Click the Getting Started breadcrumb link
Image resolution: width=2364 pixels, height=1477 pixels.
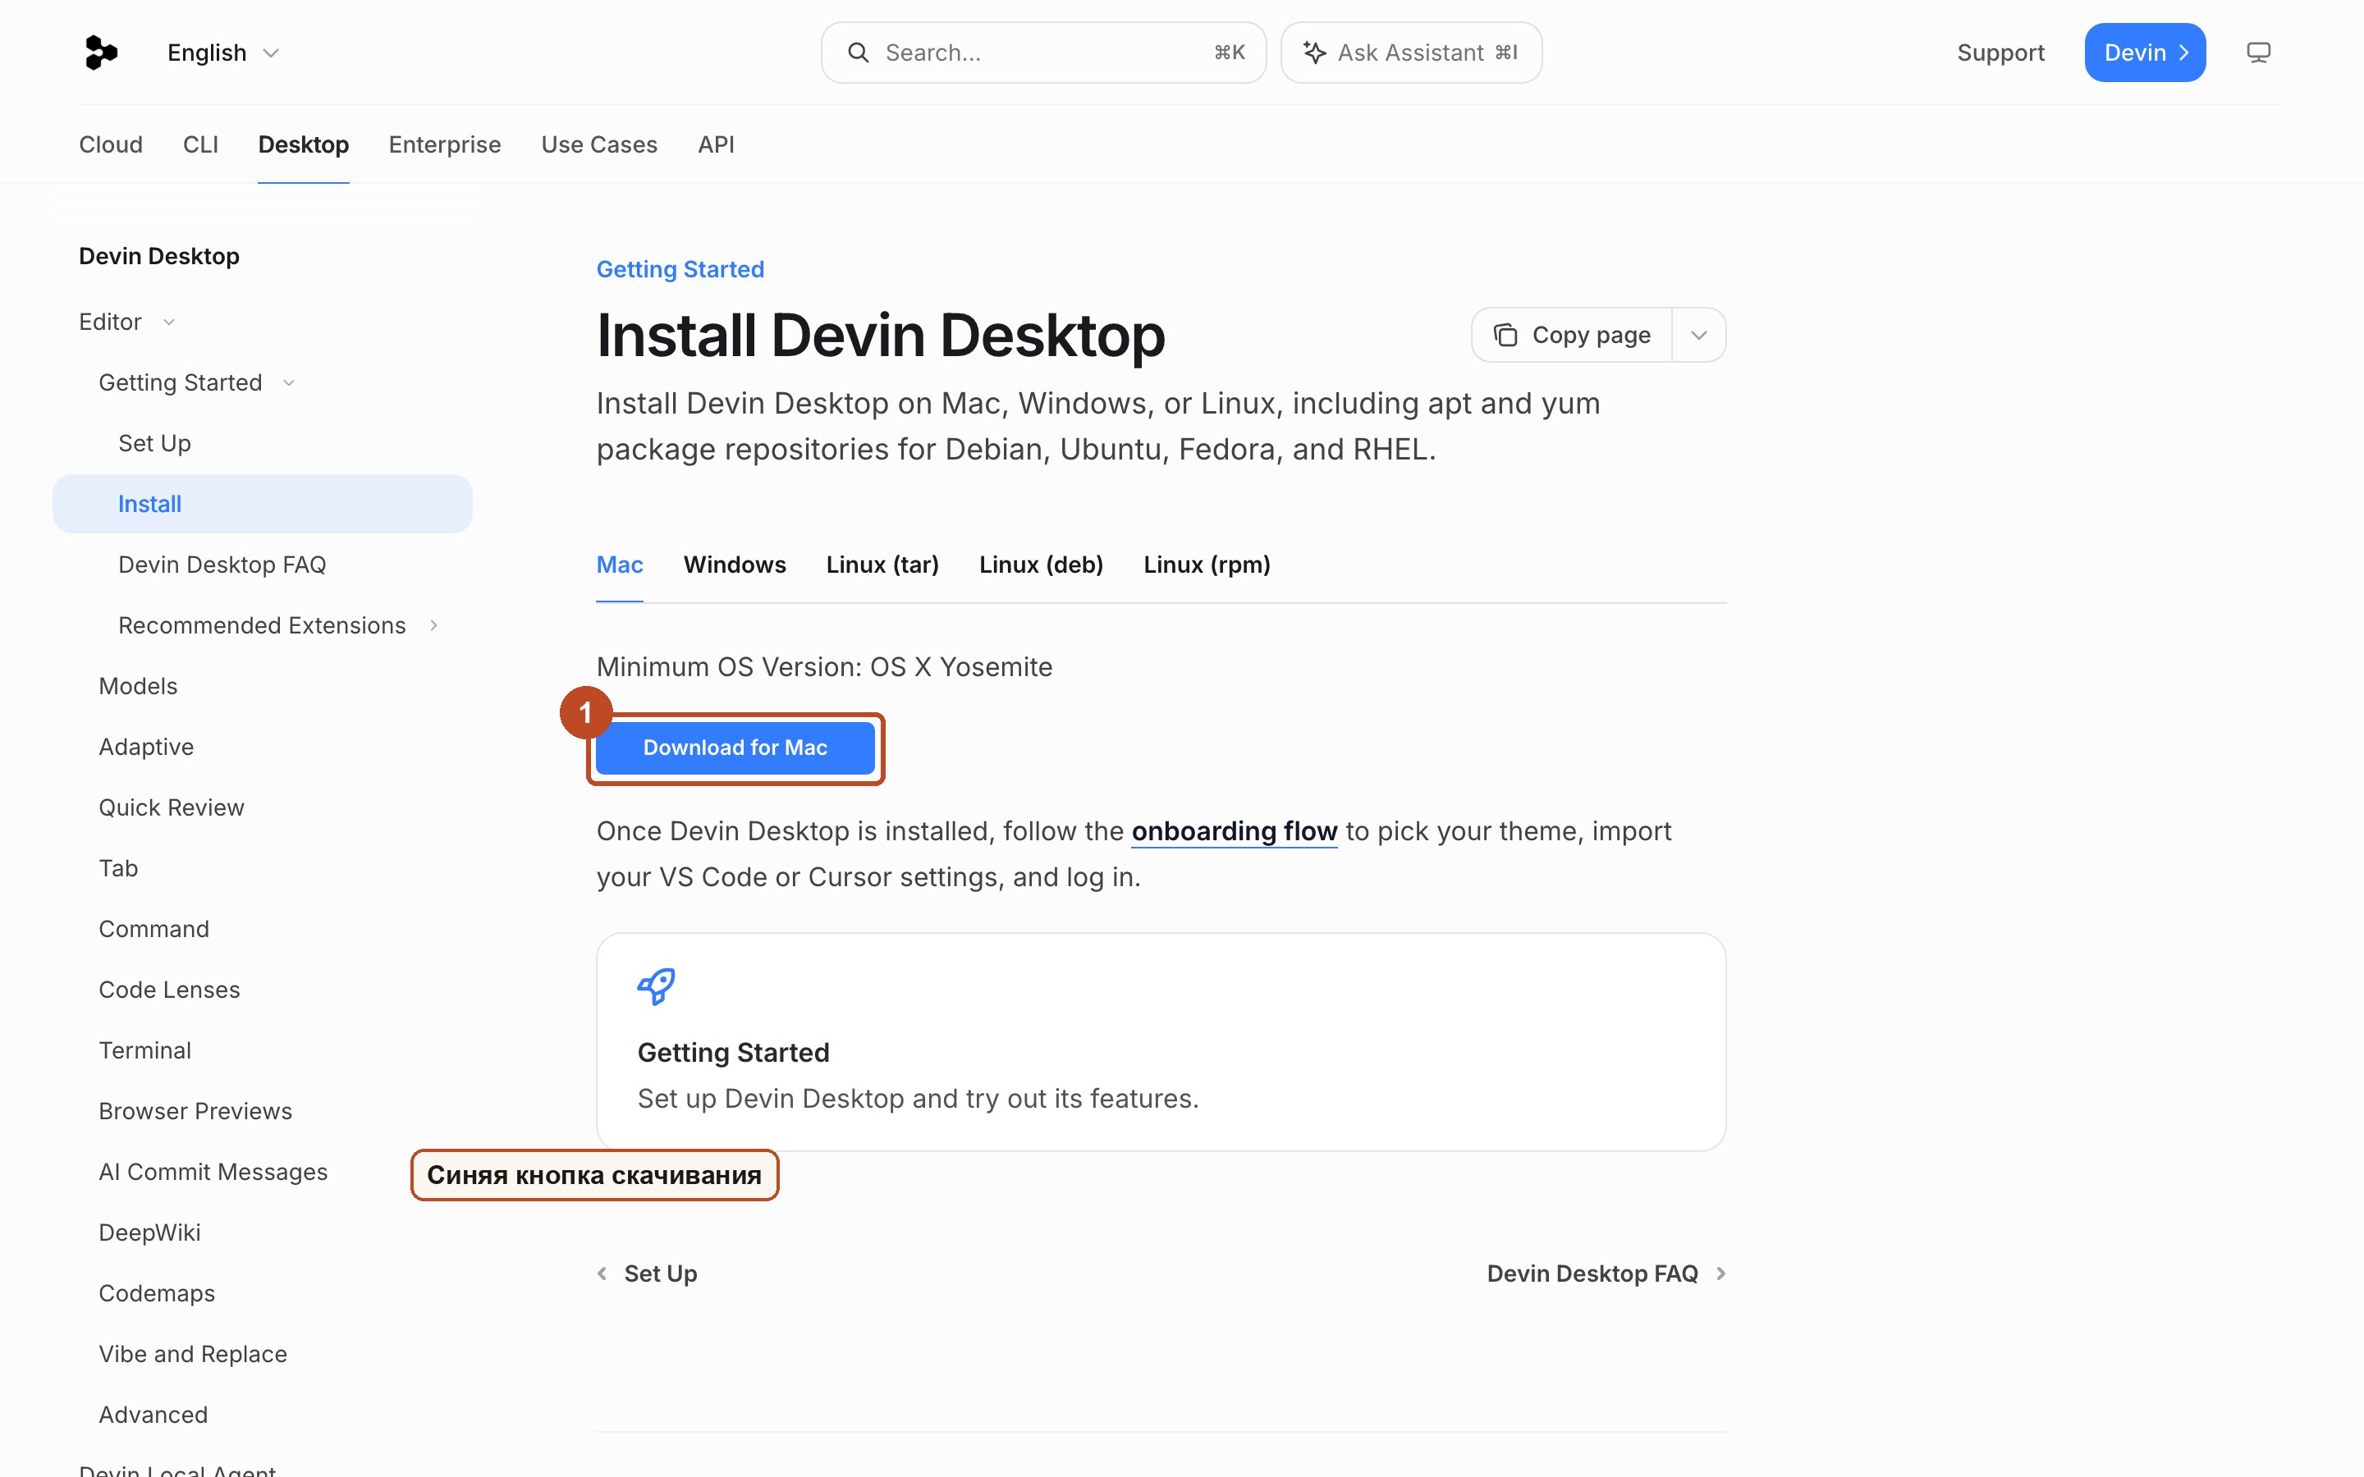coord(680,270)
